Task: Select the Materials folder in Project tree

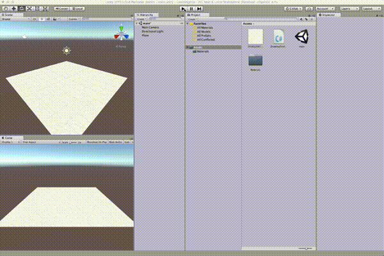Action: tap(202, 51)
